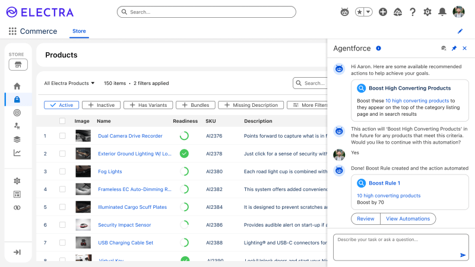Pin the Agentforce panel

[454, 48]
